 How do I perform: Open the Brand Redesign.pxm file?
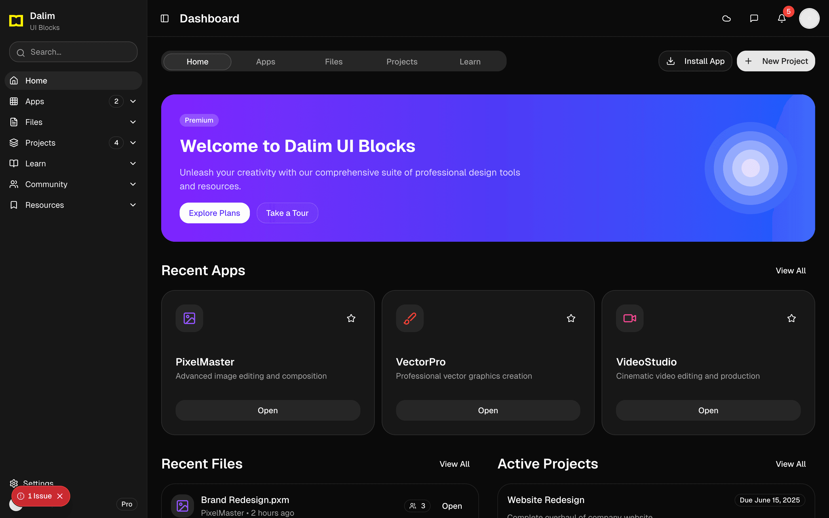(452, 506)
